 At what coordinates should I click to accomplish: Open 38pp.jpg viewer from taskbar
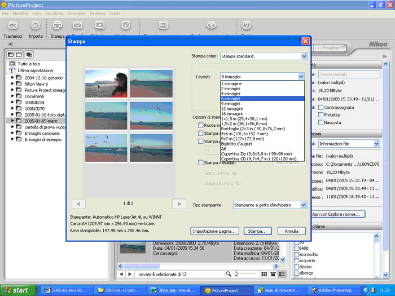tap(173, 290)
